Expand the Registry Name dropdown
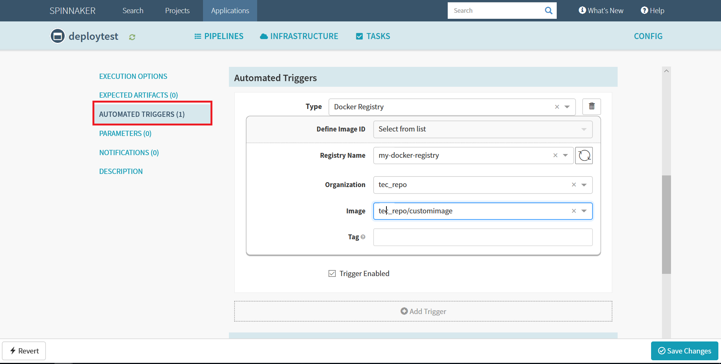 pyautogui.click(x=565, y=156)
